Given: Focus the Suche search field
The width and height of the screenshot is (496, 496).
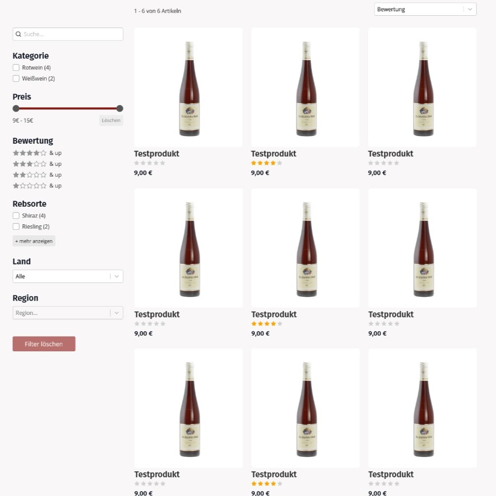Looking at the screenshot, I should [x=71, y=34].
